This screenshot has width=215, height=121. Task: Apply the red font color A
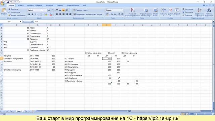point(51,14)
